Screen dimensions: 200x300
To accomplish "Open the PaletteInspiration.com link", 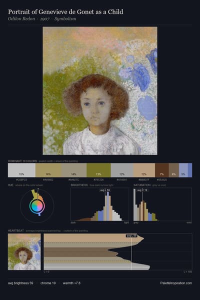I will point(176,283).
